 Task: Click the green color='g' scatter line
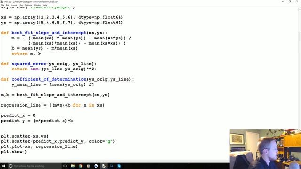tap(58, 141)
